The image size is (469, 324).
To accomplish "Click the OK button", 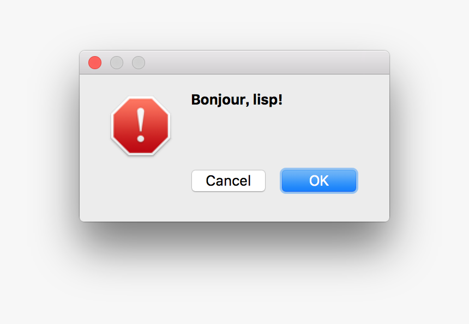I will [319, 181].
